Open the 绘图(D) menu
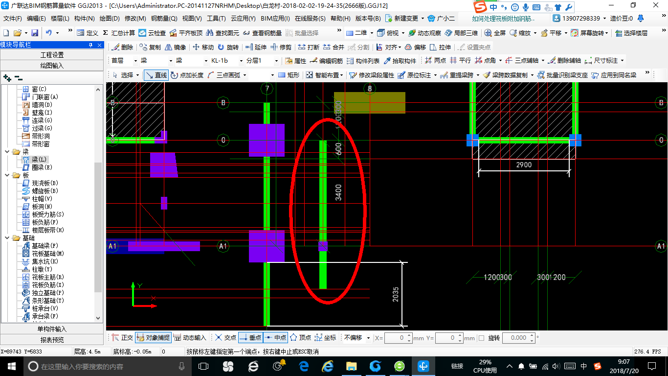This screenshot has width=668, height=376. point(110,18)
